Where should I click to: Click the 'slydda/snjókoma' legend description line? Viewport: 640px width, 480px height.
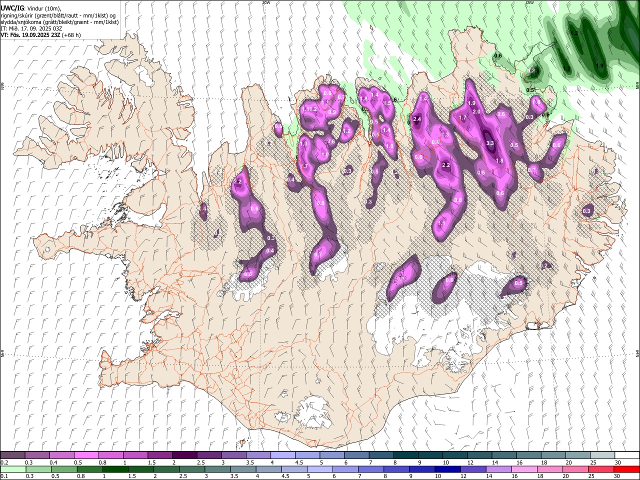[59, 22]
